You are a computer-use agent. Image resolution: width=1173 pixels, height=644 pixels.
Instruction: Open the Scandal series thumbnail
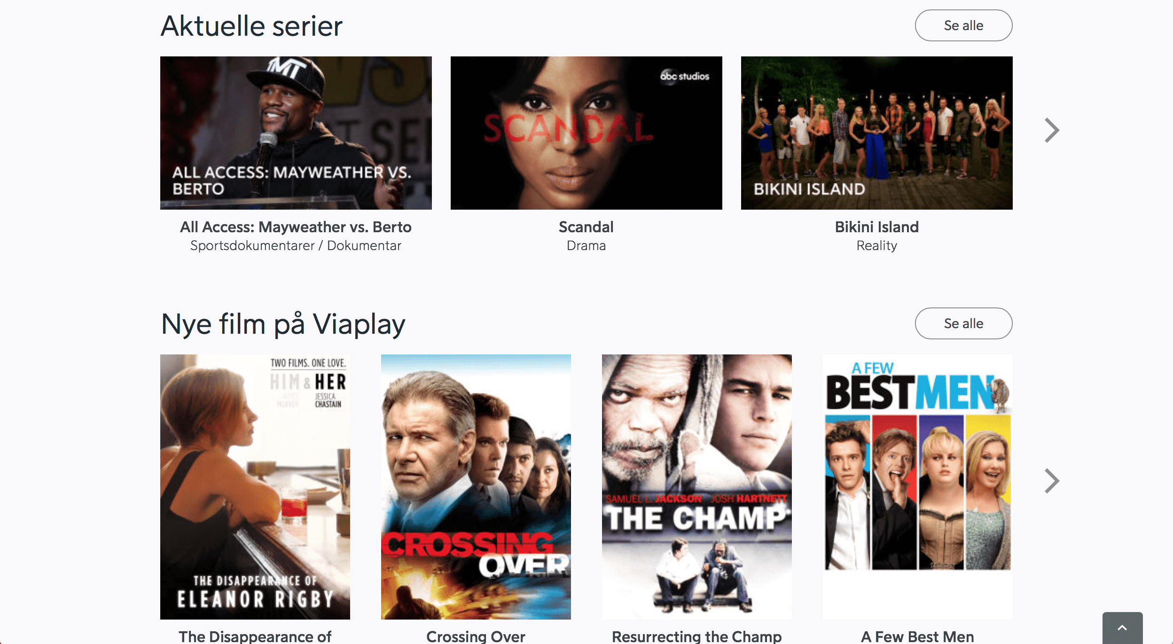point(586,133)
